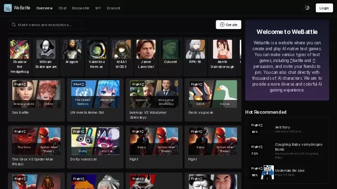Image resolution: width=337 pixels, height=189 pixels.
Task: Click the Create button
Action: pyautogui.click(x=228, y=25)
